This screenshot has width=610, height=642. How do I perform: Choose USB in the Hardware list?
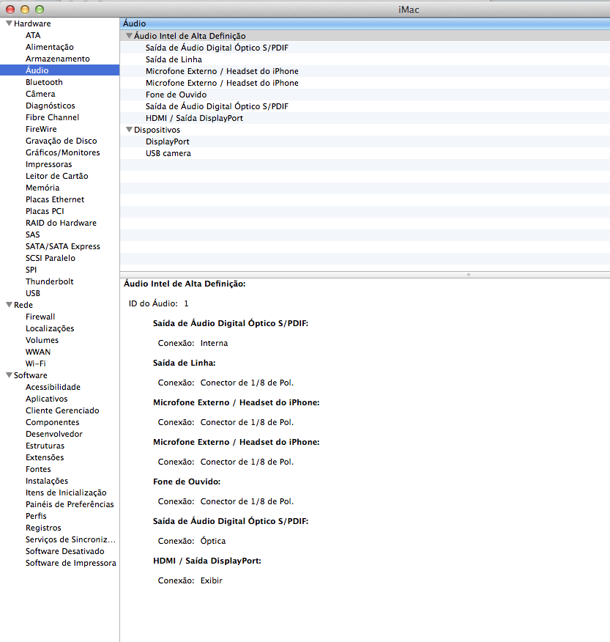[33, 293]
